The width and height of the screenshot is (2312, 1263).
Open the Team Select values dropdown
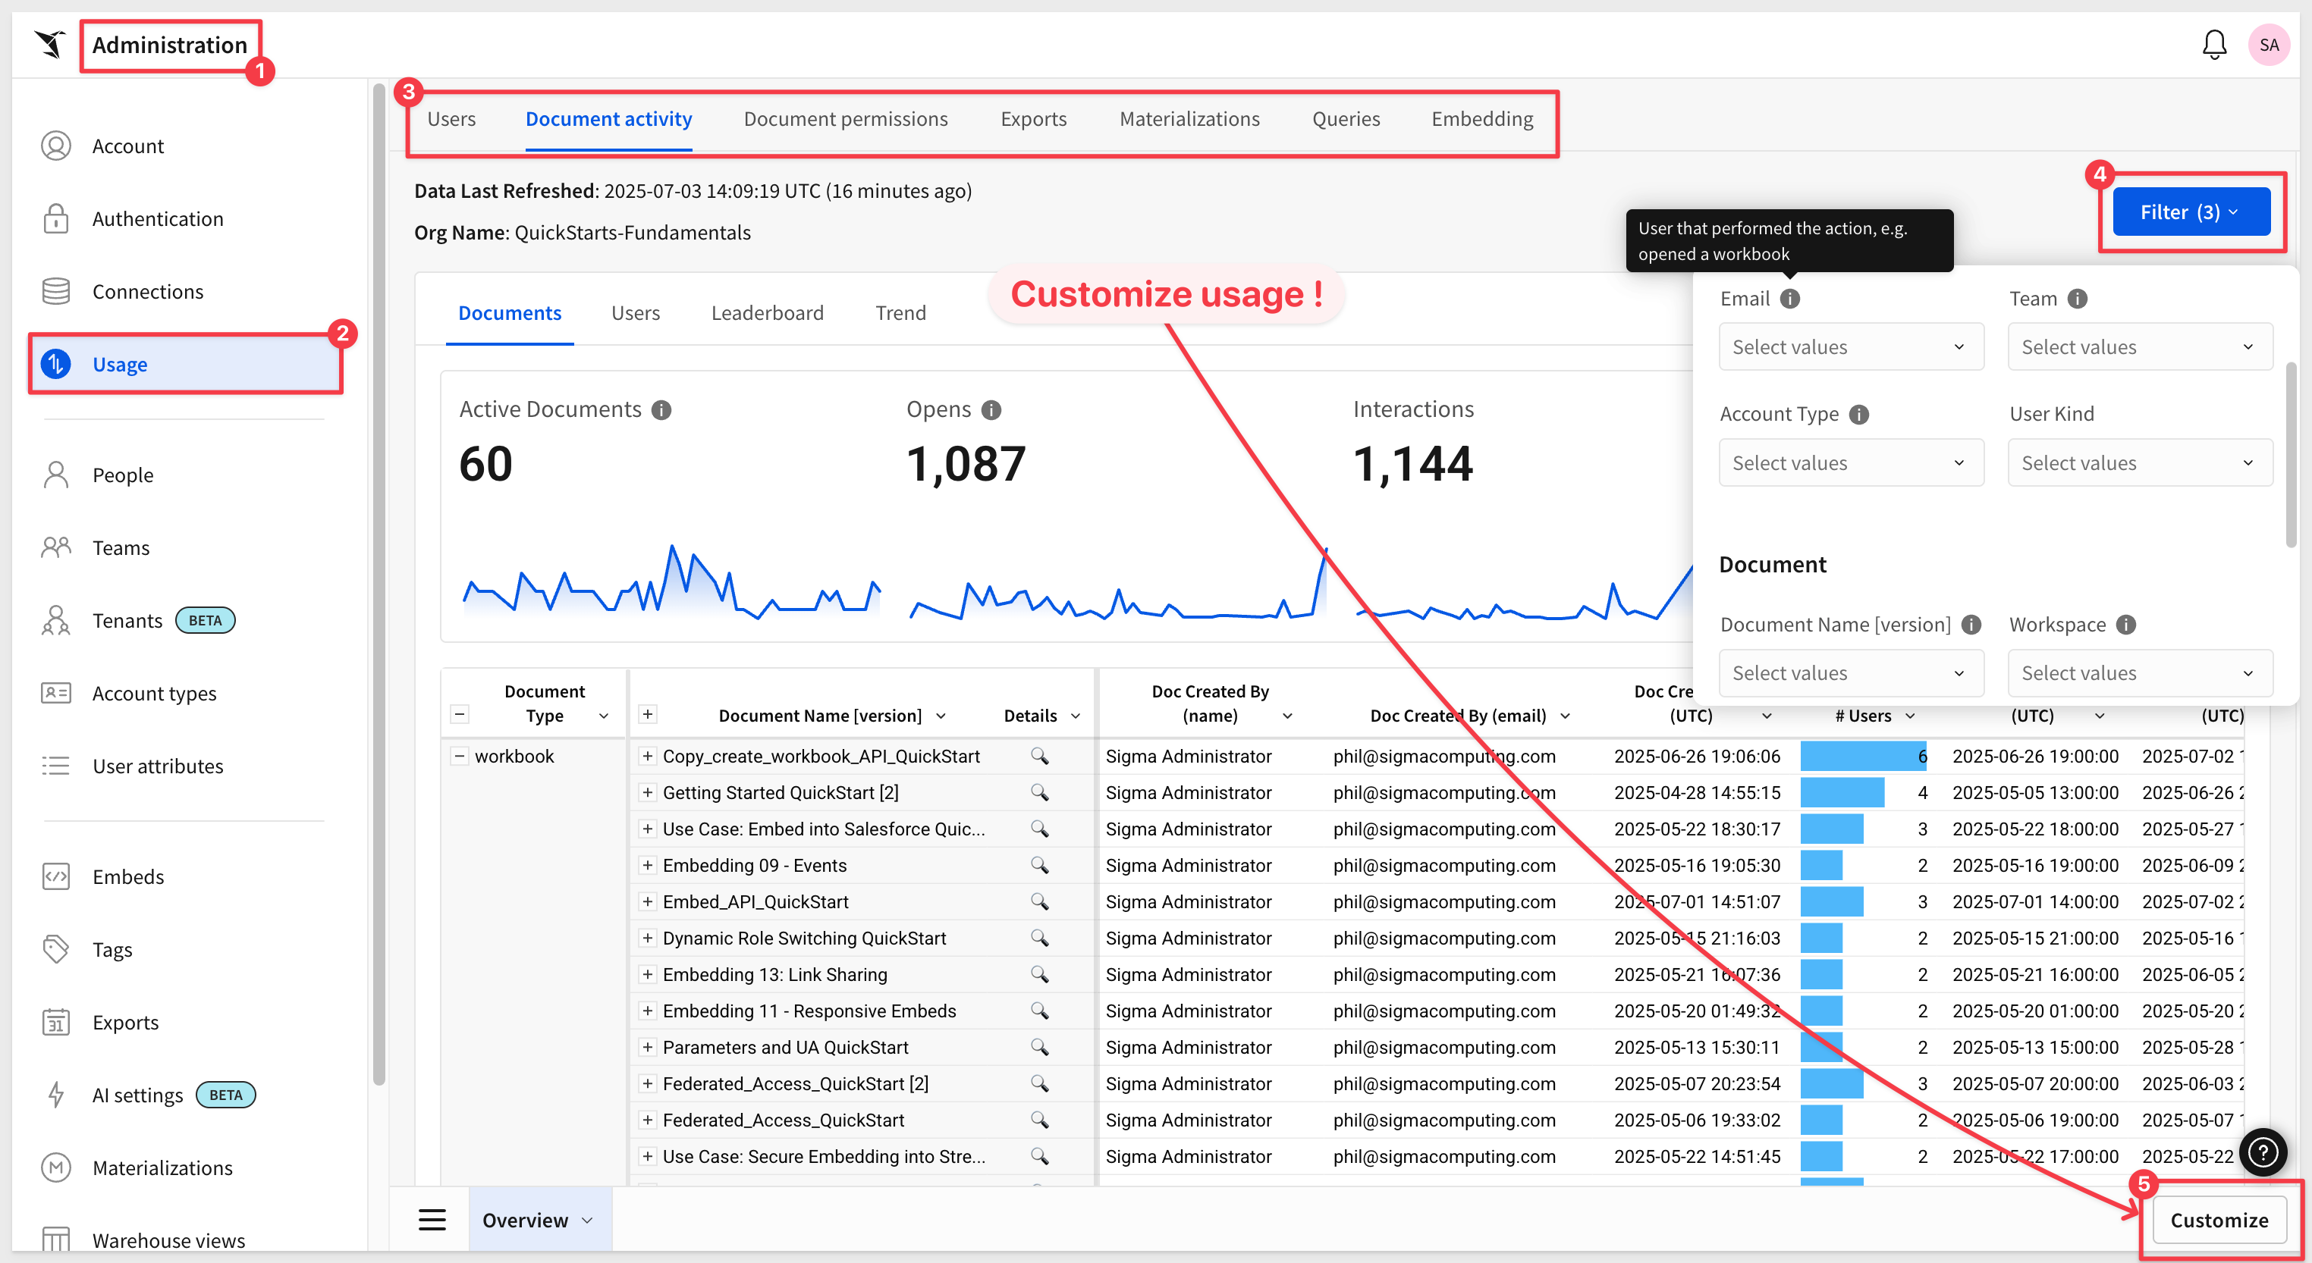[x=2140, y=346]
